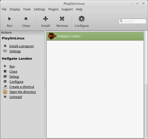Click the Create a shortcut arrow icon
Image resolution: width=148 pixels, height=139 pixels.
coord(5,87)
